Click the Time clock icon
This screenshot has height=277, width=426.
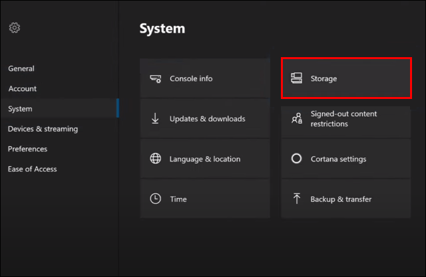coord(156,199)
